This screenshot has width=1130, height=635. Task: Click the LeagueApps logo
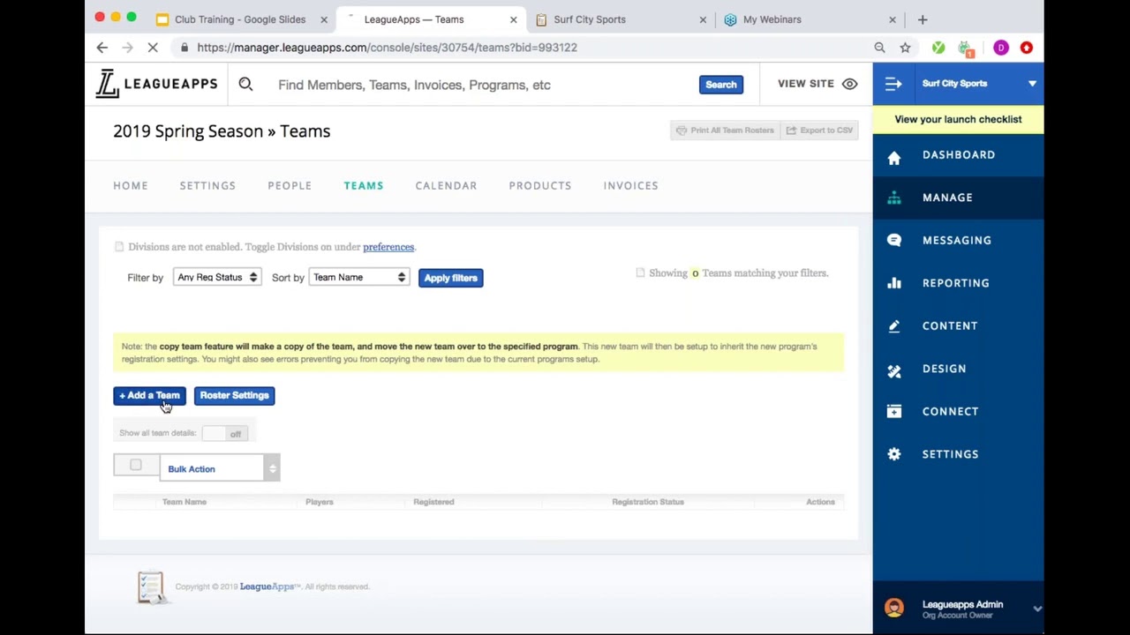157,84
